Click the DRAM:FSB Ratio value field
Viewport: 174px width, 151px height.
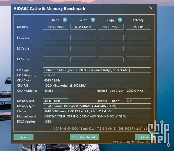[138, 101]
